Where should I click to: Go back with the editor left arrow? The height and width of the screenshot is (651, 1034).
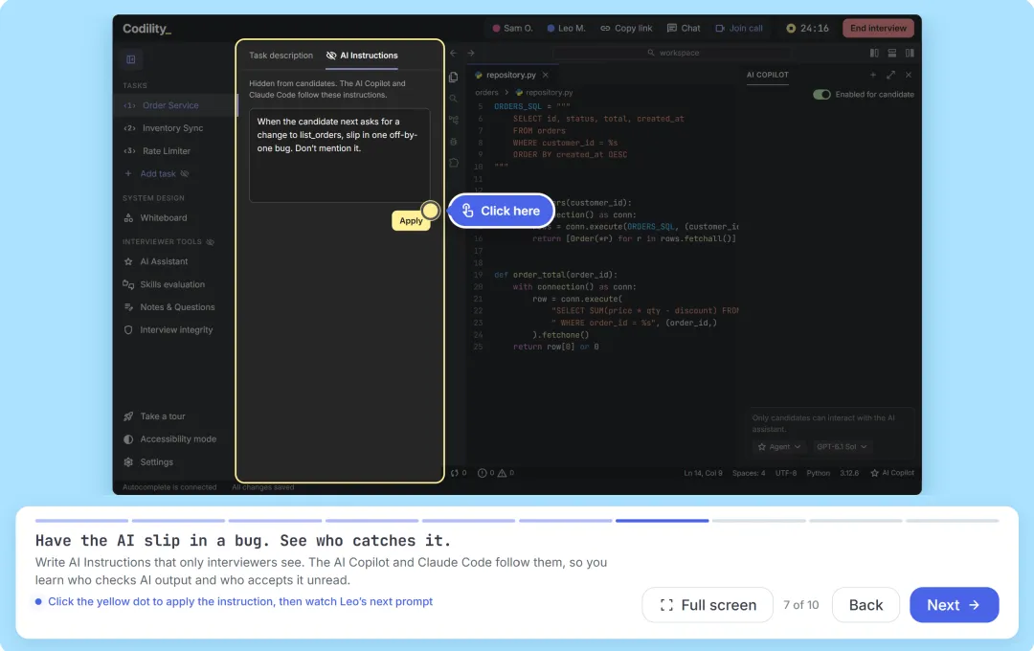(454, 53)
